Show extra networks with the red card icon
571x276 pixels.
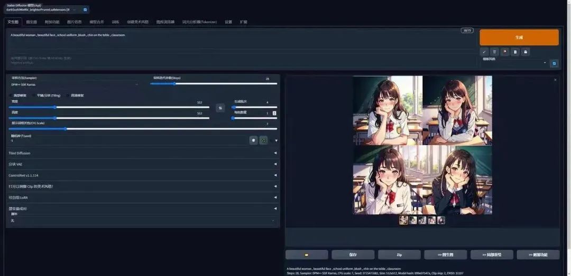(504, 52)
